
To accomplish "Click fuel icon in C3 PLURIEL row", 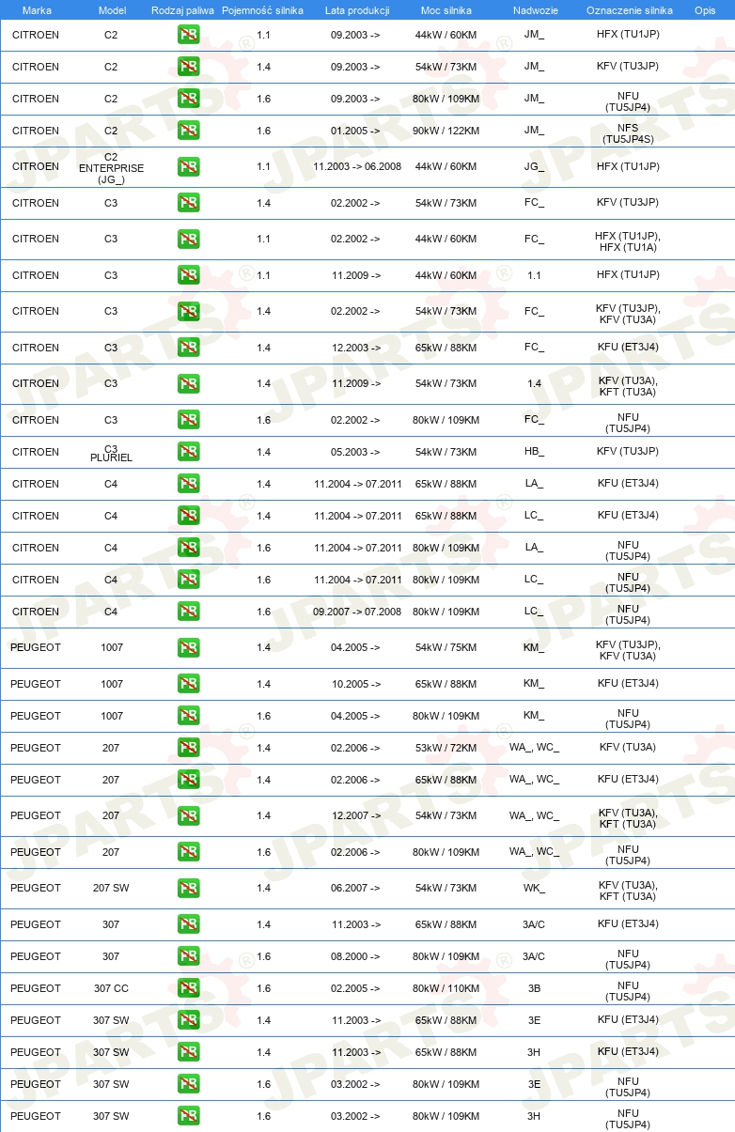I will tap(188, 452).
